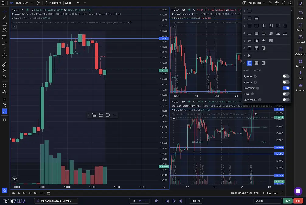Switch to 5m interval
The width and height of the screenshot is (306, 205).
click(x=12, y=3)
